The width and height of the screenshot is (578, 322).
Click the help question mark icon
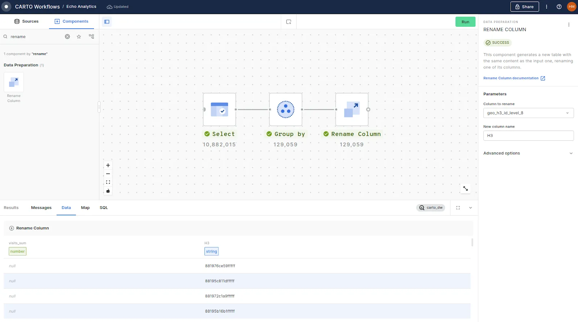559,7
